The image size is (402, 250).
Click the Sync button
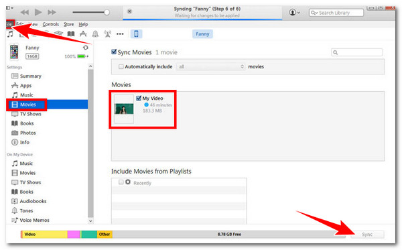(367, 235)
